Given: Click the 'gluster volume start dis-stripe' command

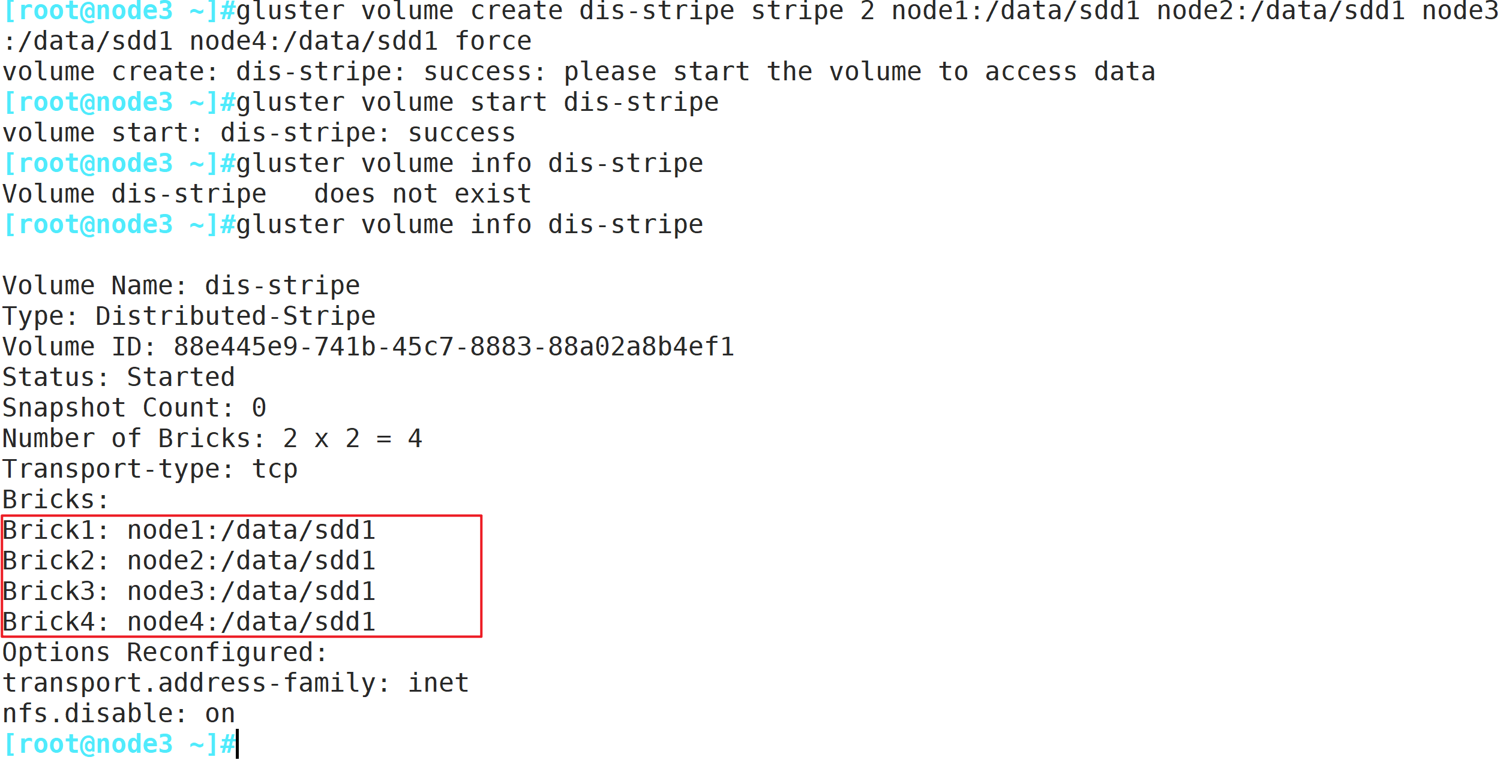Looking at the screenshot, I should click(478, 102).
